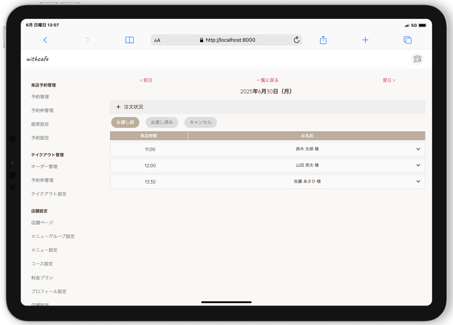This screenshot has height=325, width=453.
Task: Tap the Safari forward arrow
Action: pyautogui.click(x=87, y=40)
